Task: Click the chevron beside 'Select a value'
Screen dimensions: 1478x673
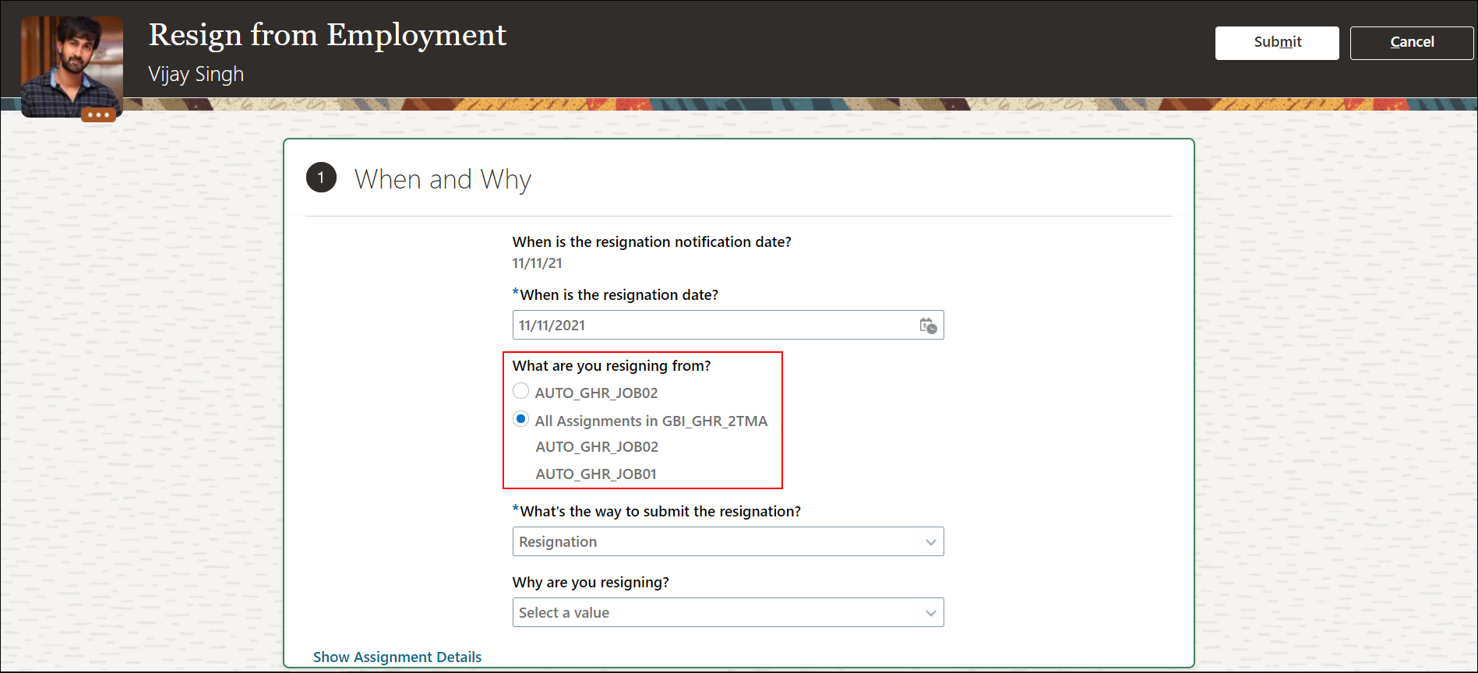Action: [x=930, y=613]
